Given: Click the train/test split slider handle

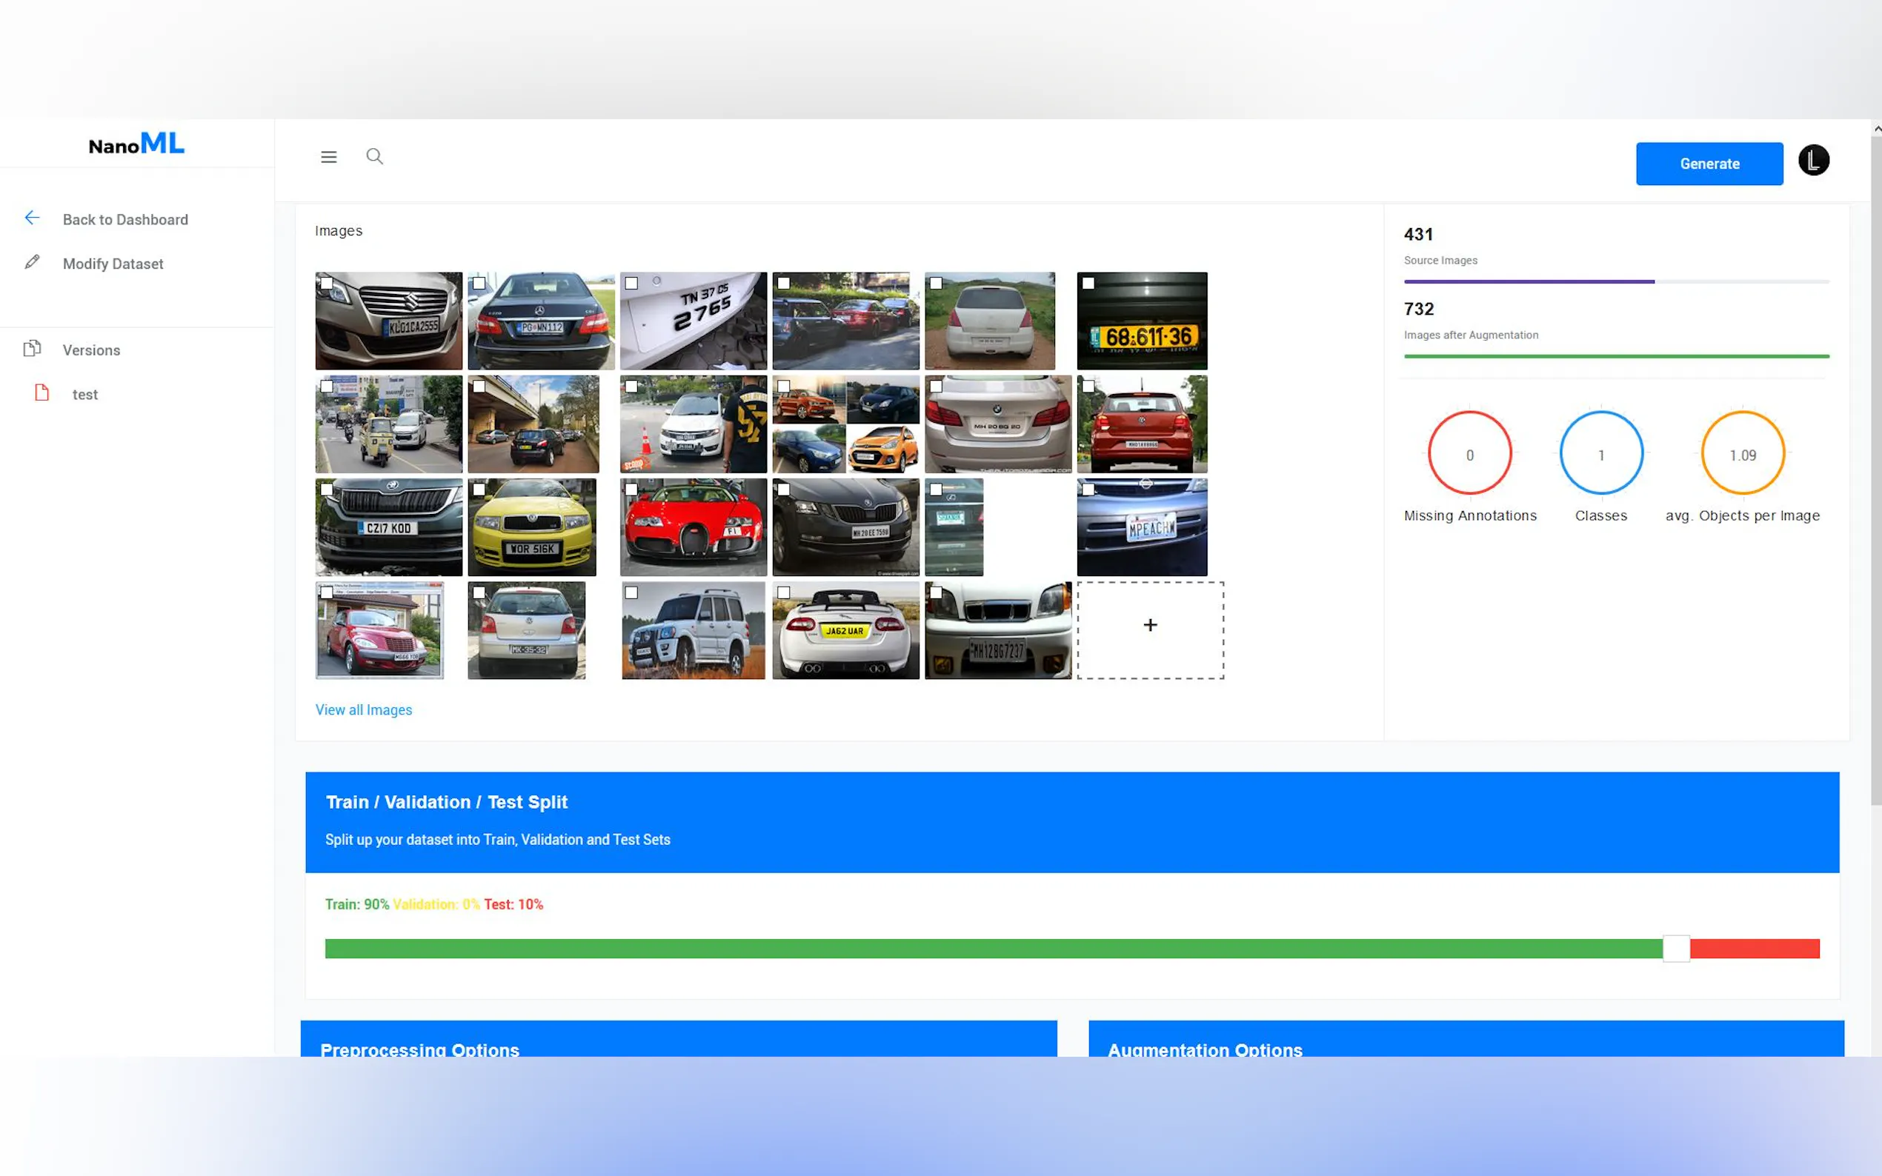Looking at the screenshot, I should point(1675,948).
